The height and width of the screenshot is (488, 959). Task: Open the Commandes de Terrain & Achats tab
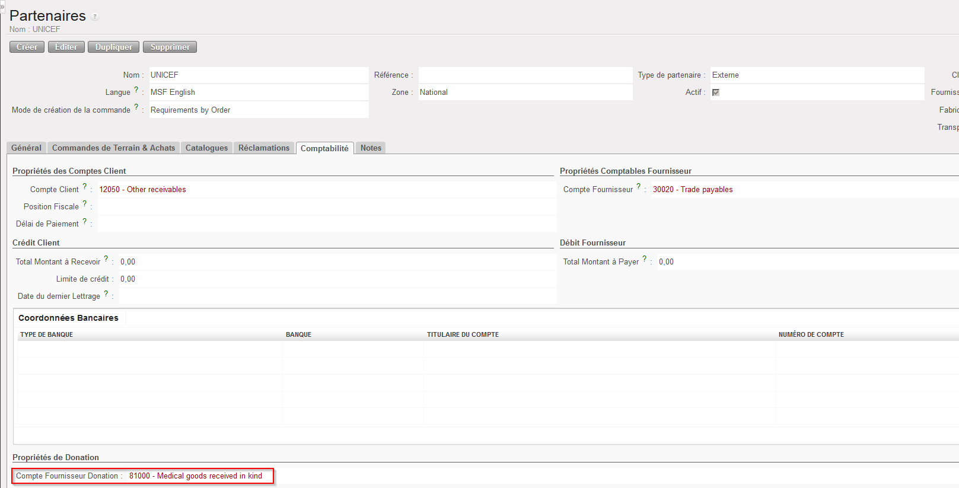click(113, 148)
